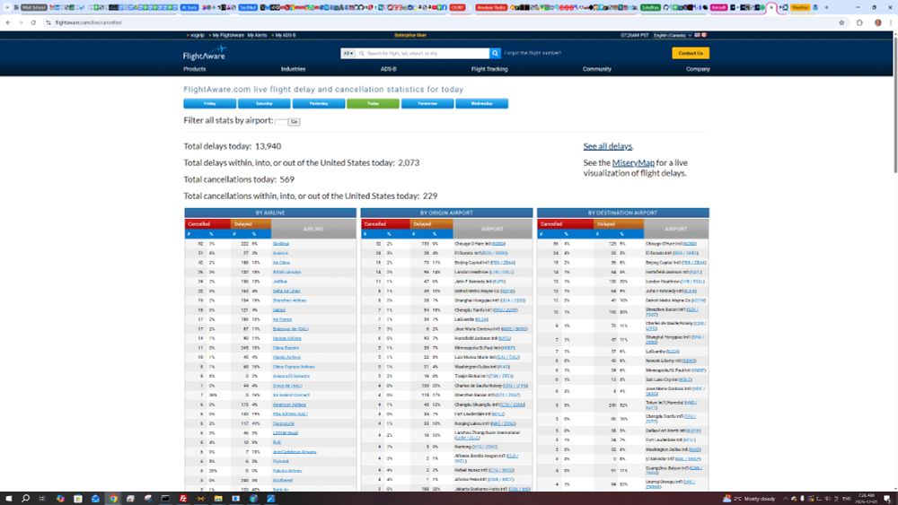This screenshot has width=898, height=505.
Task: Open the Southwest airline link
Action: pos(282,481)
